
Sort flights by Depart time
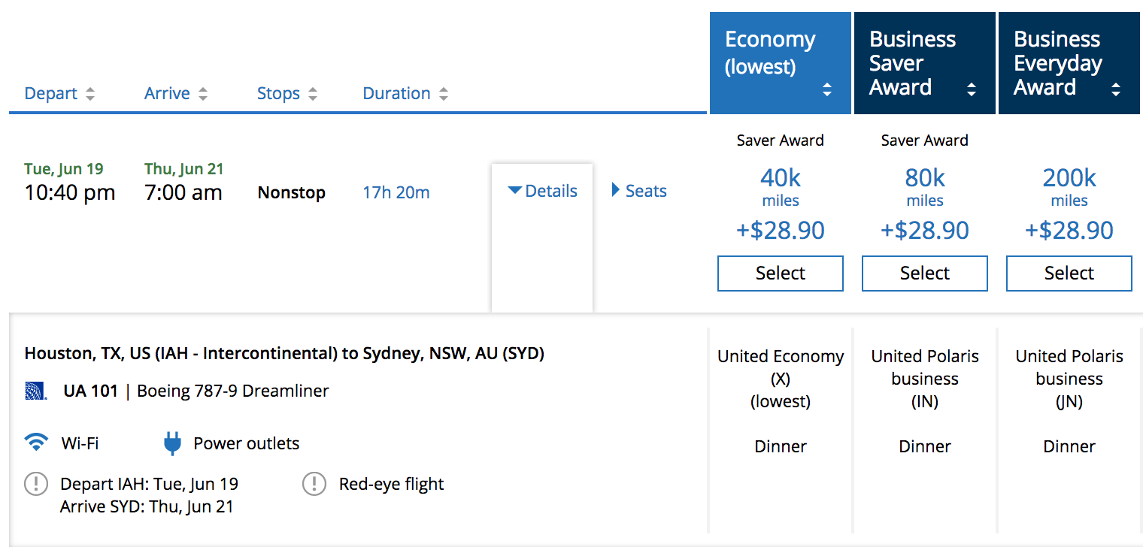coord(59,94)
